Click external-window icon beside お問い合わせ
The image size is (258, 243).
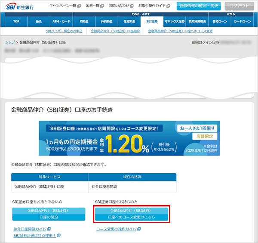(x=132, y=6)
